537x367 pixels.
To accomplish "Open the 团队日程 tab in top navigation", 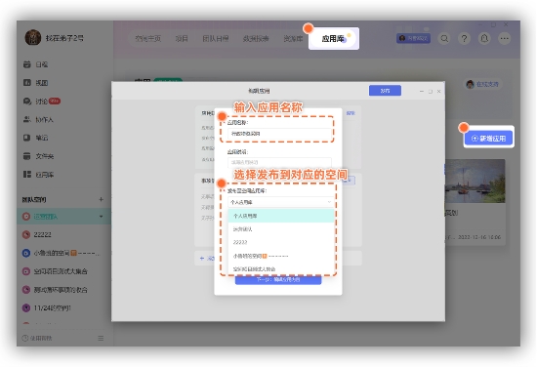I will click(215, 39).
